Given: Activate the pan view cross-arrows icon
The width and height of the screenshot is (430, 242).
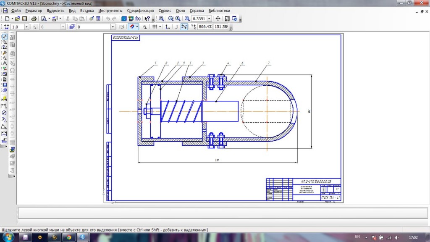Looking at the screenshot, I should [x=218, y=18].
